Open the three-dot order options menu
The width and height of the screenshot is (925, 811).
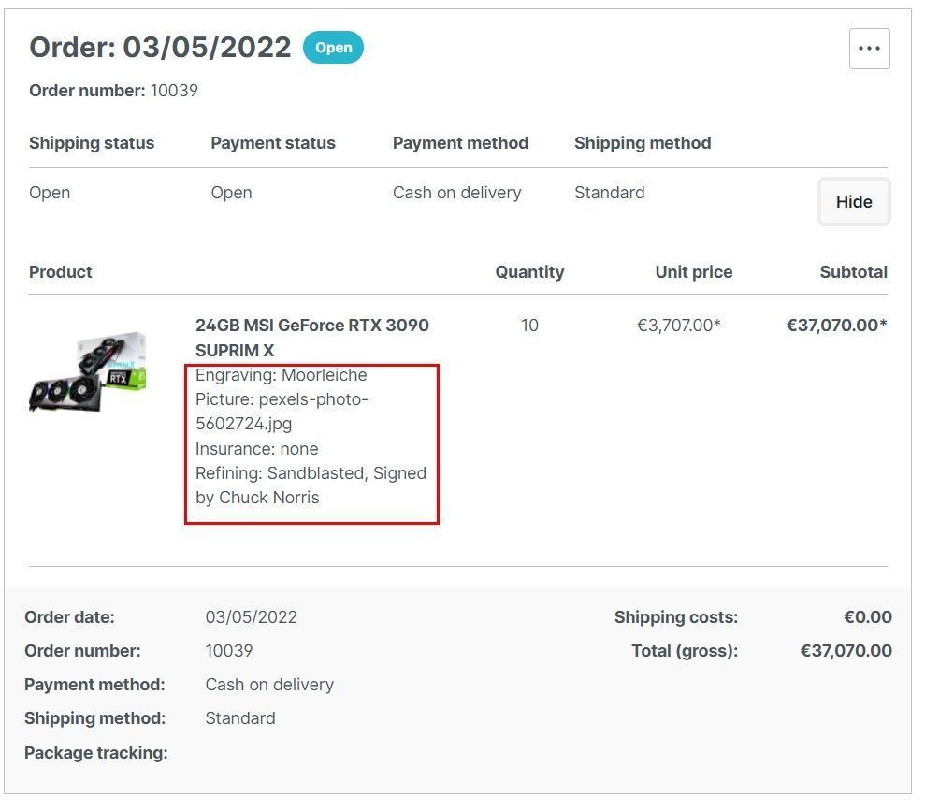(869, 49)
